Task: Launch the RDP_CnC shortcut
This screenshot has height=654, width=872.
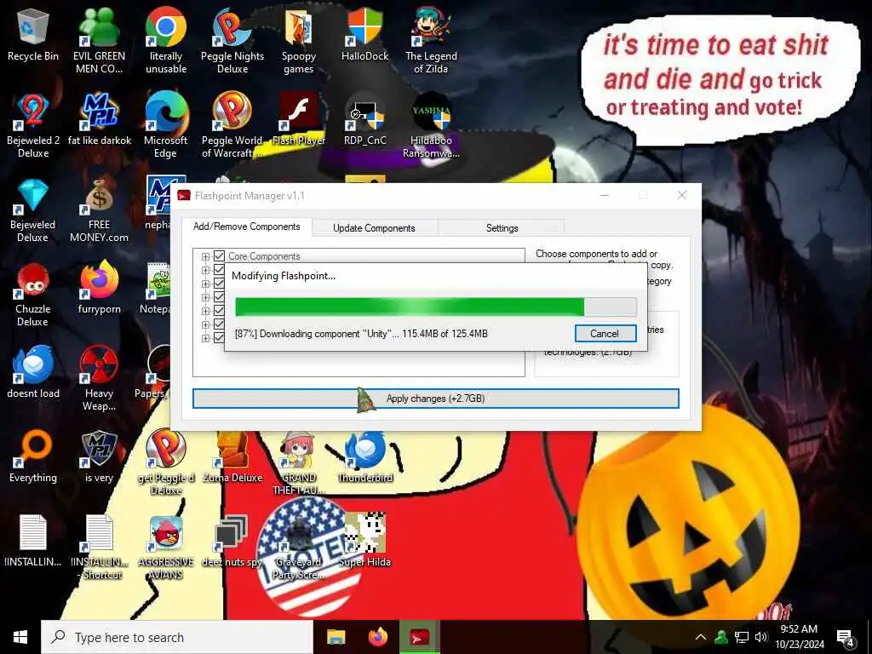Action: pyautogui.click(x=364, y=119)
